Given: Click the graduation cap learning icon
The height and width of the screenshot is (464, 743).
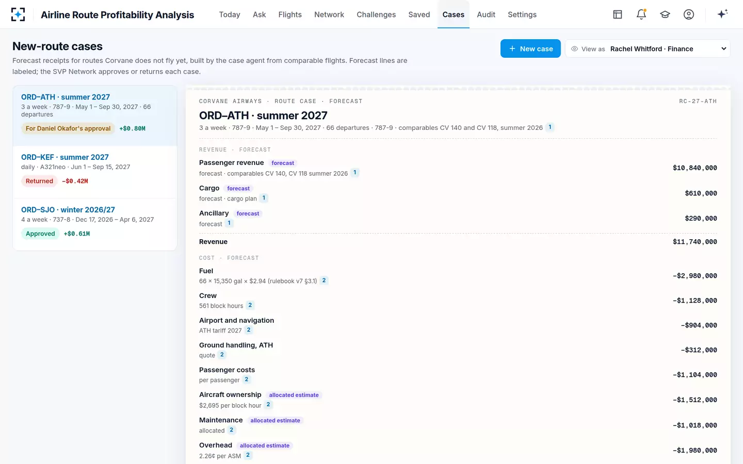Looking at the screenshot, I should [x=665, y=14].
